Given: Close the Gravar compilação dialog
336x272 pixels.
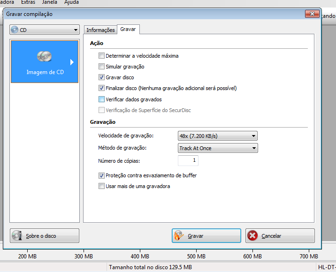Looking at the screenshot, I should coord(312,14).
